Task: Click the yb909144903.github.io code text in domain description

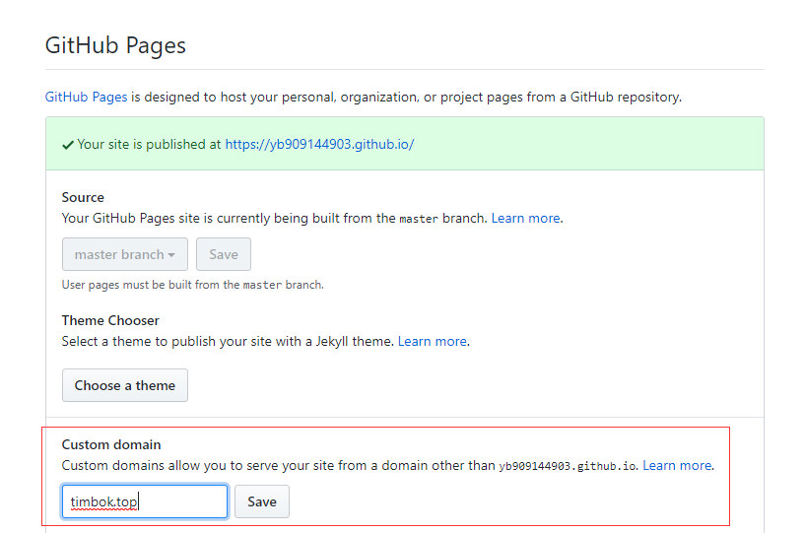Action: (x=568, y=466)
